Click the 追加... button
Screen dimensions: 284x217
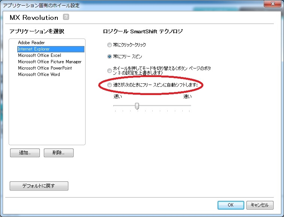25,153
